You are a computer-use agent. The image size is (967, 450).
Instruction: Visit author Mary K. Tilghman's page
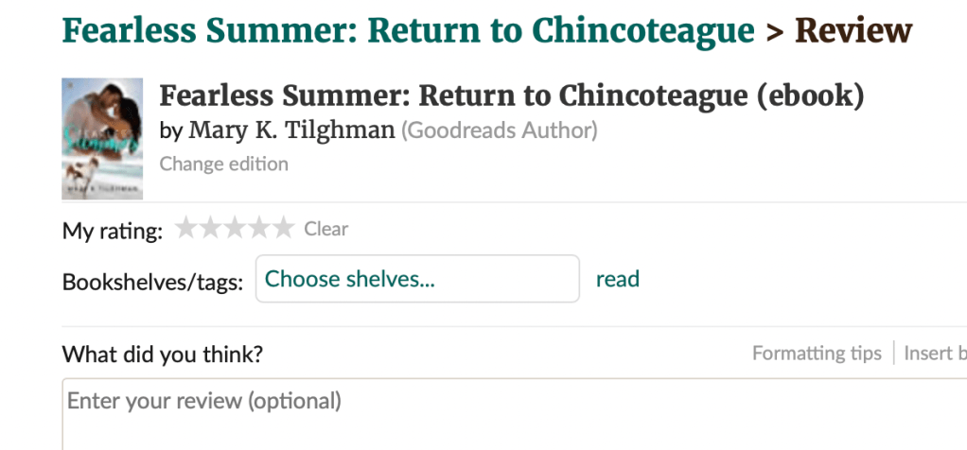[x=291, y=130]
